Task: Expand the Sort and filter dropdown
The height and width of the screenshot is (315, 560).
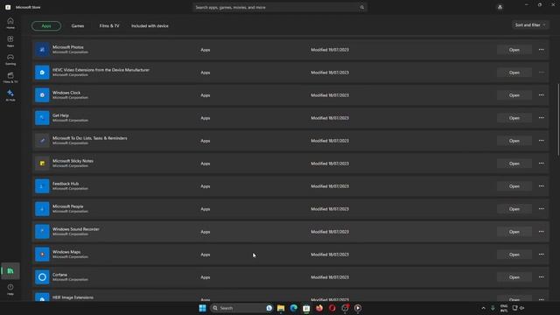Action: point(530,25)
